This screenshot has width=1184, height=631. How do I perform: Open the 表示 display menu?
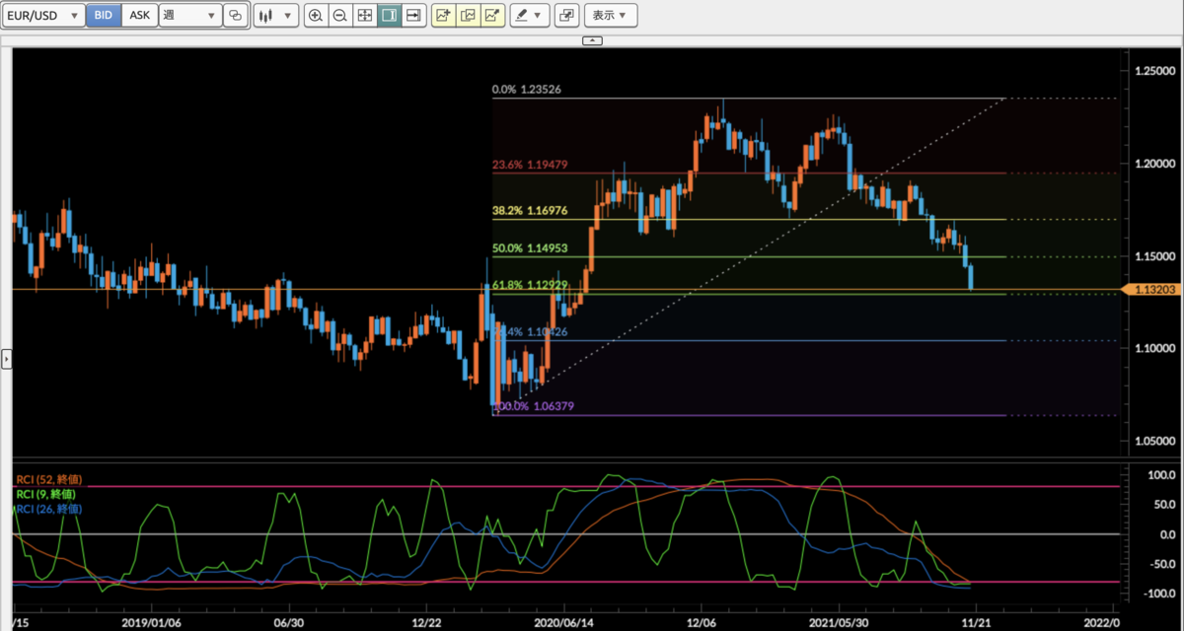pyautogui.click(x=611, y=16)
